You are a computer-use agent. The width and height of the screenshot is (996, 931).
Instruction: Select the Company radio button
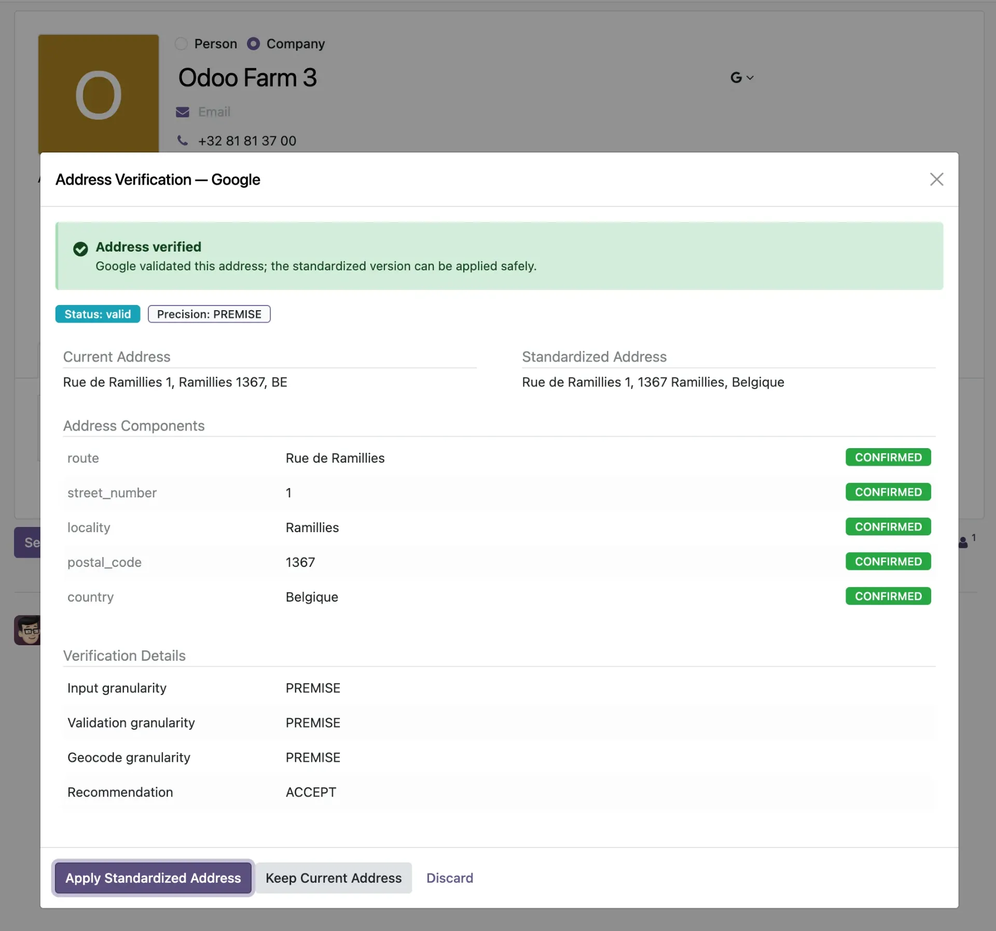point(253,44)
